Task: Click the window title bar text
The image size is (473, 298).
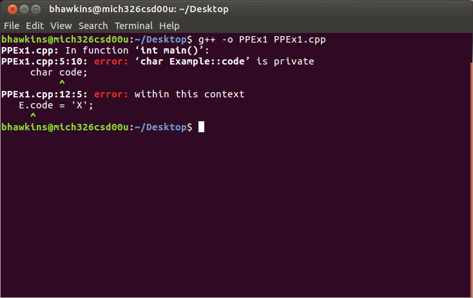Action: click(x=139, y=10)
